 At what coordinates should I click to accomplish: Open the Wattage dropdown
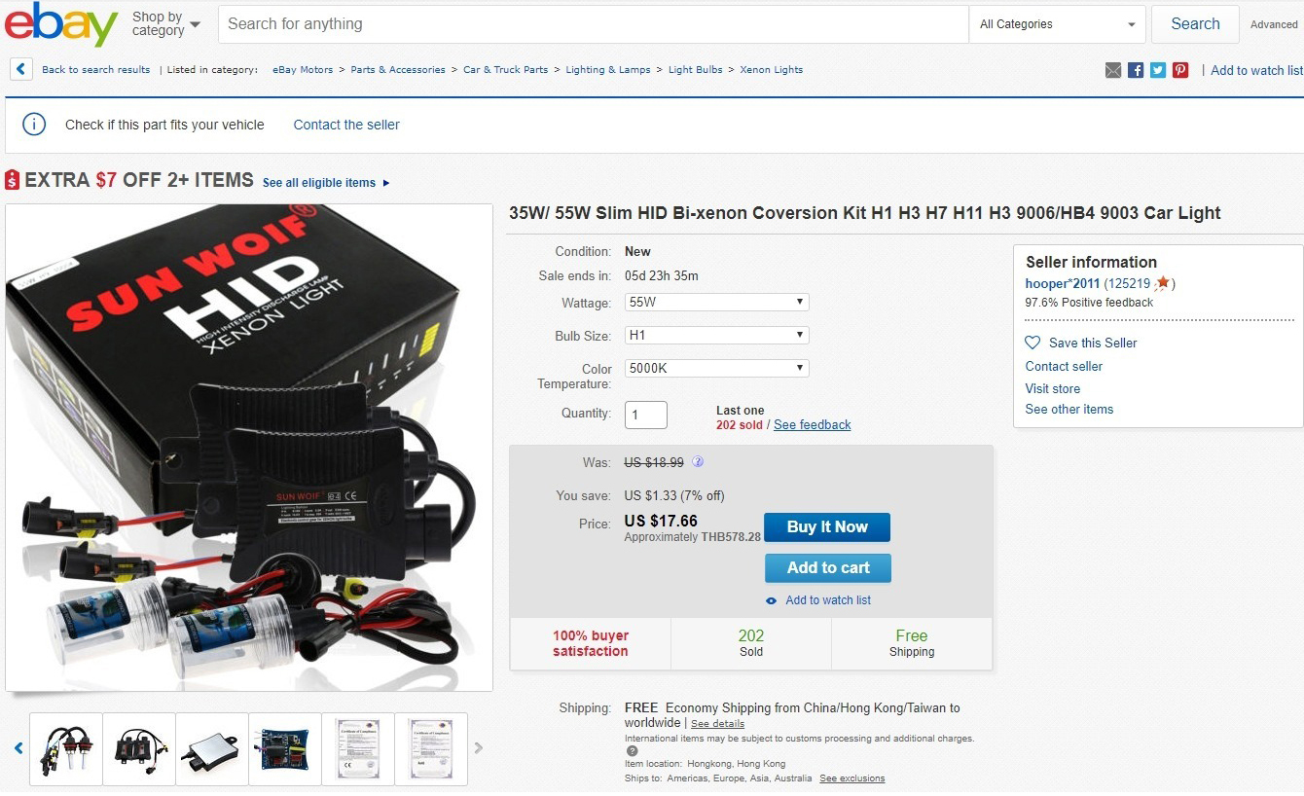tap(716, 303)
